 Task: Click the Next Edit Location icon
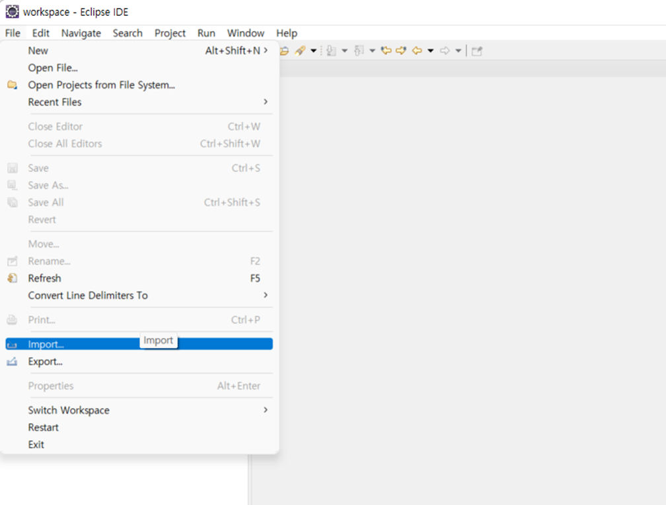point(401,51)
